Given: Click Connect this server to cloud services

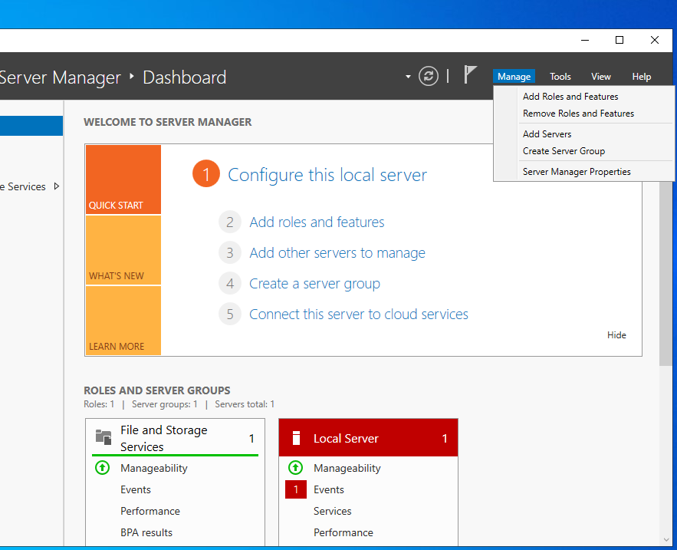Looking at the screenshot, I should point(359,314).
